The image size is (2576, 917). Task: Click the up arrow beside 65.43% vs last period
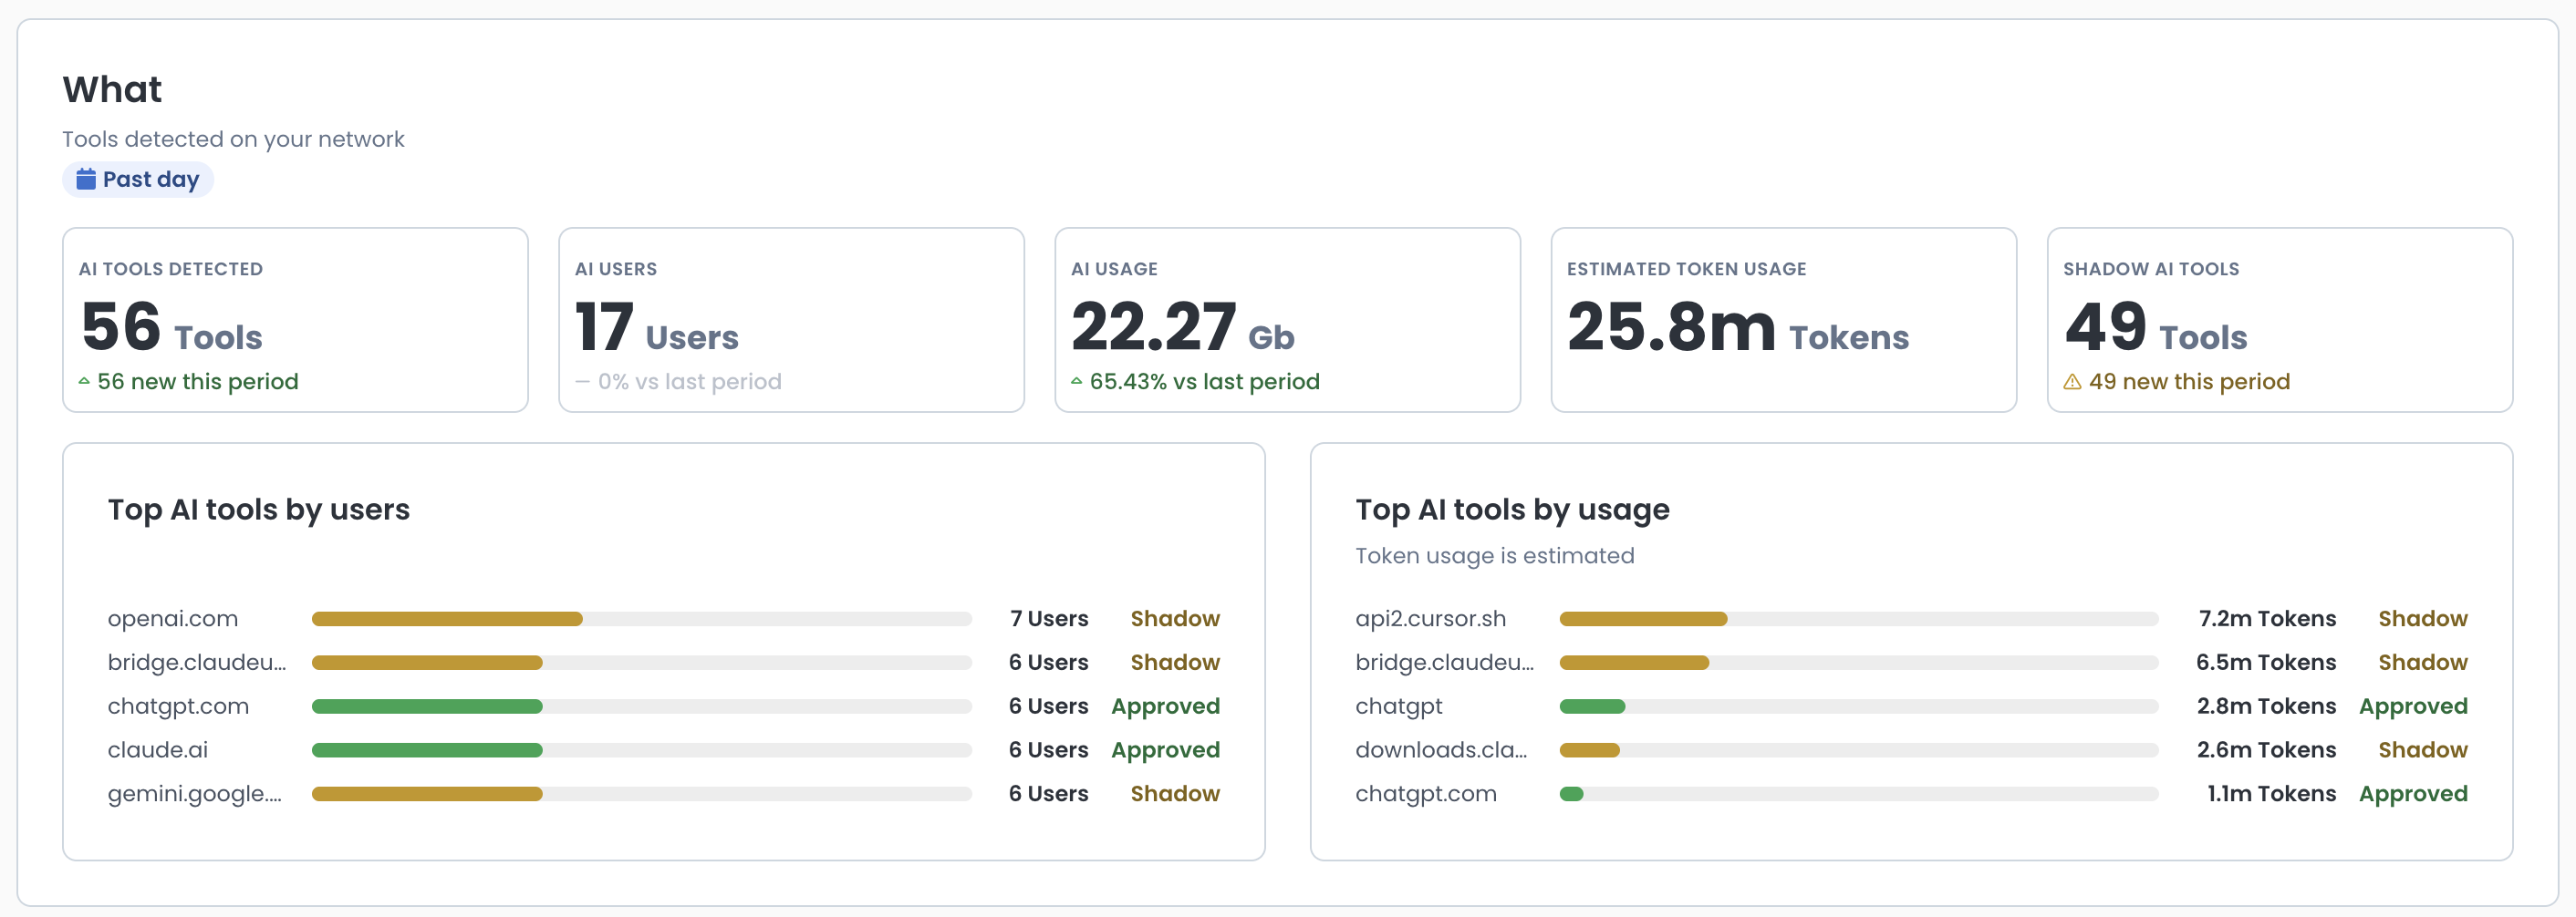point(1077,382)
